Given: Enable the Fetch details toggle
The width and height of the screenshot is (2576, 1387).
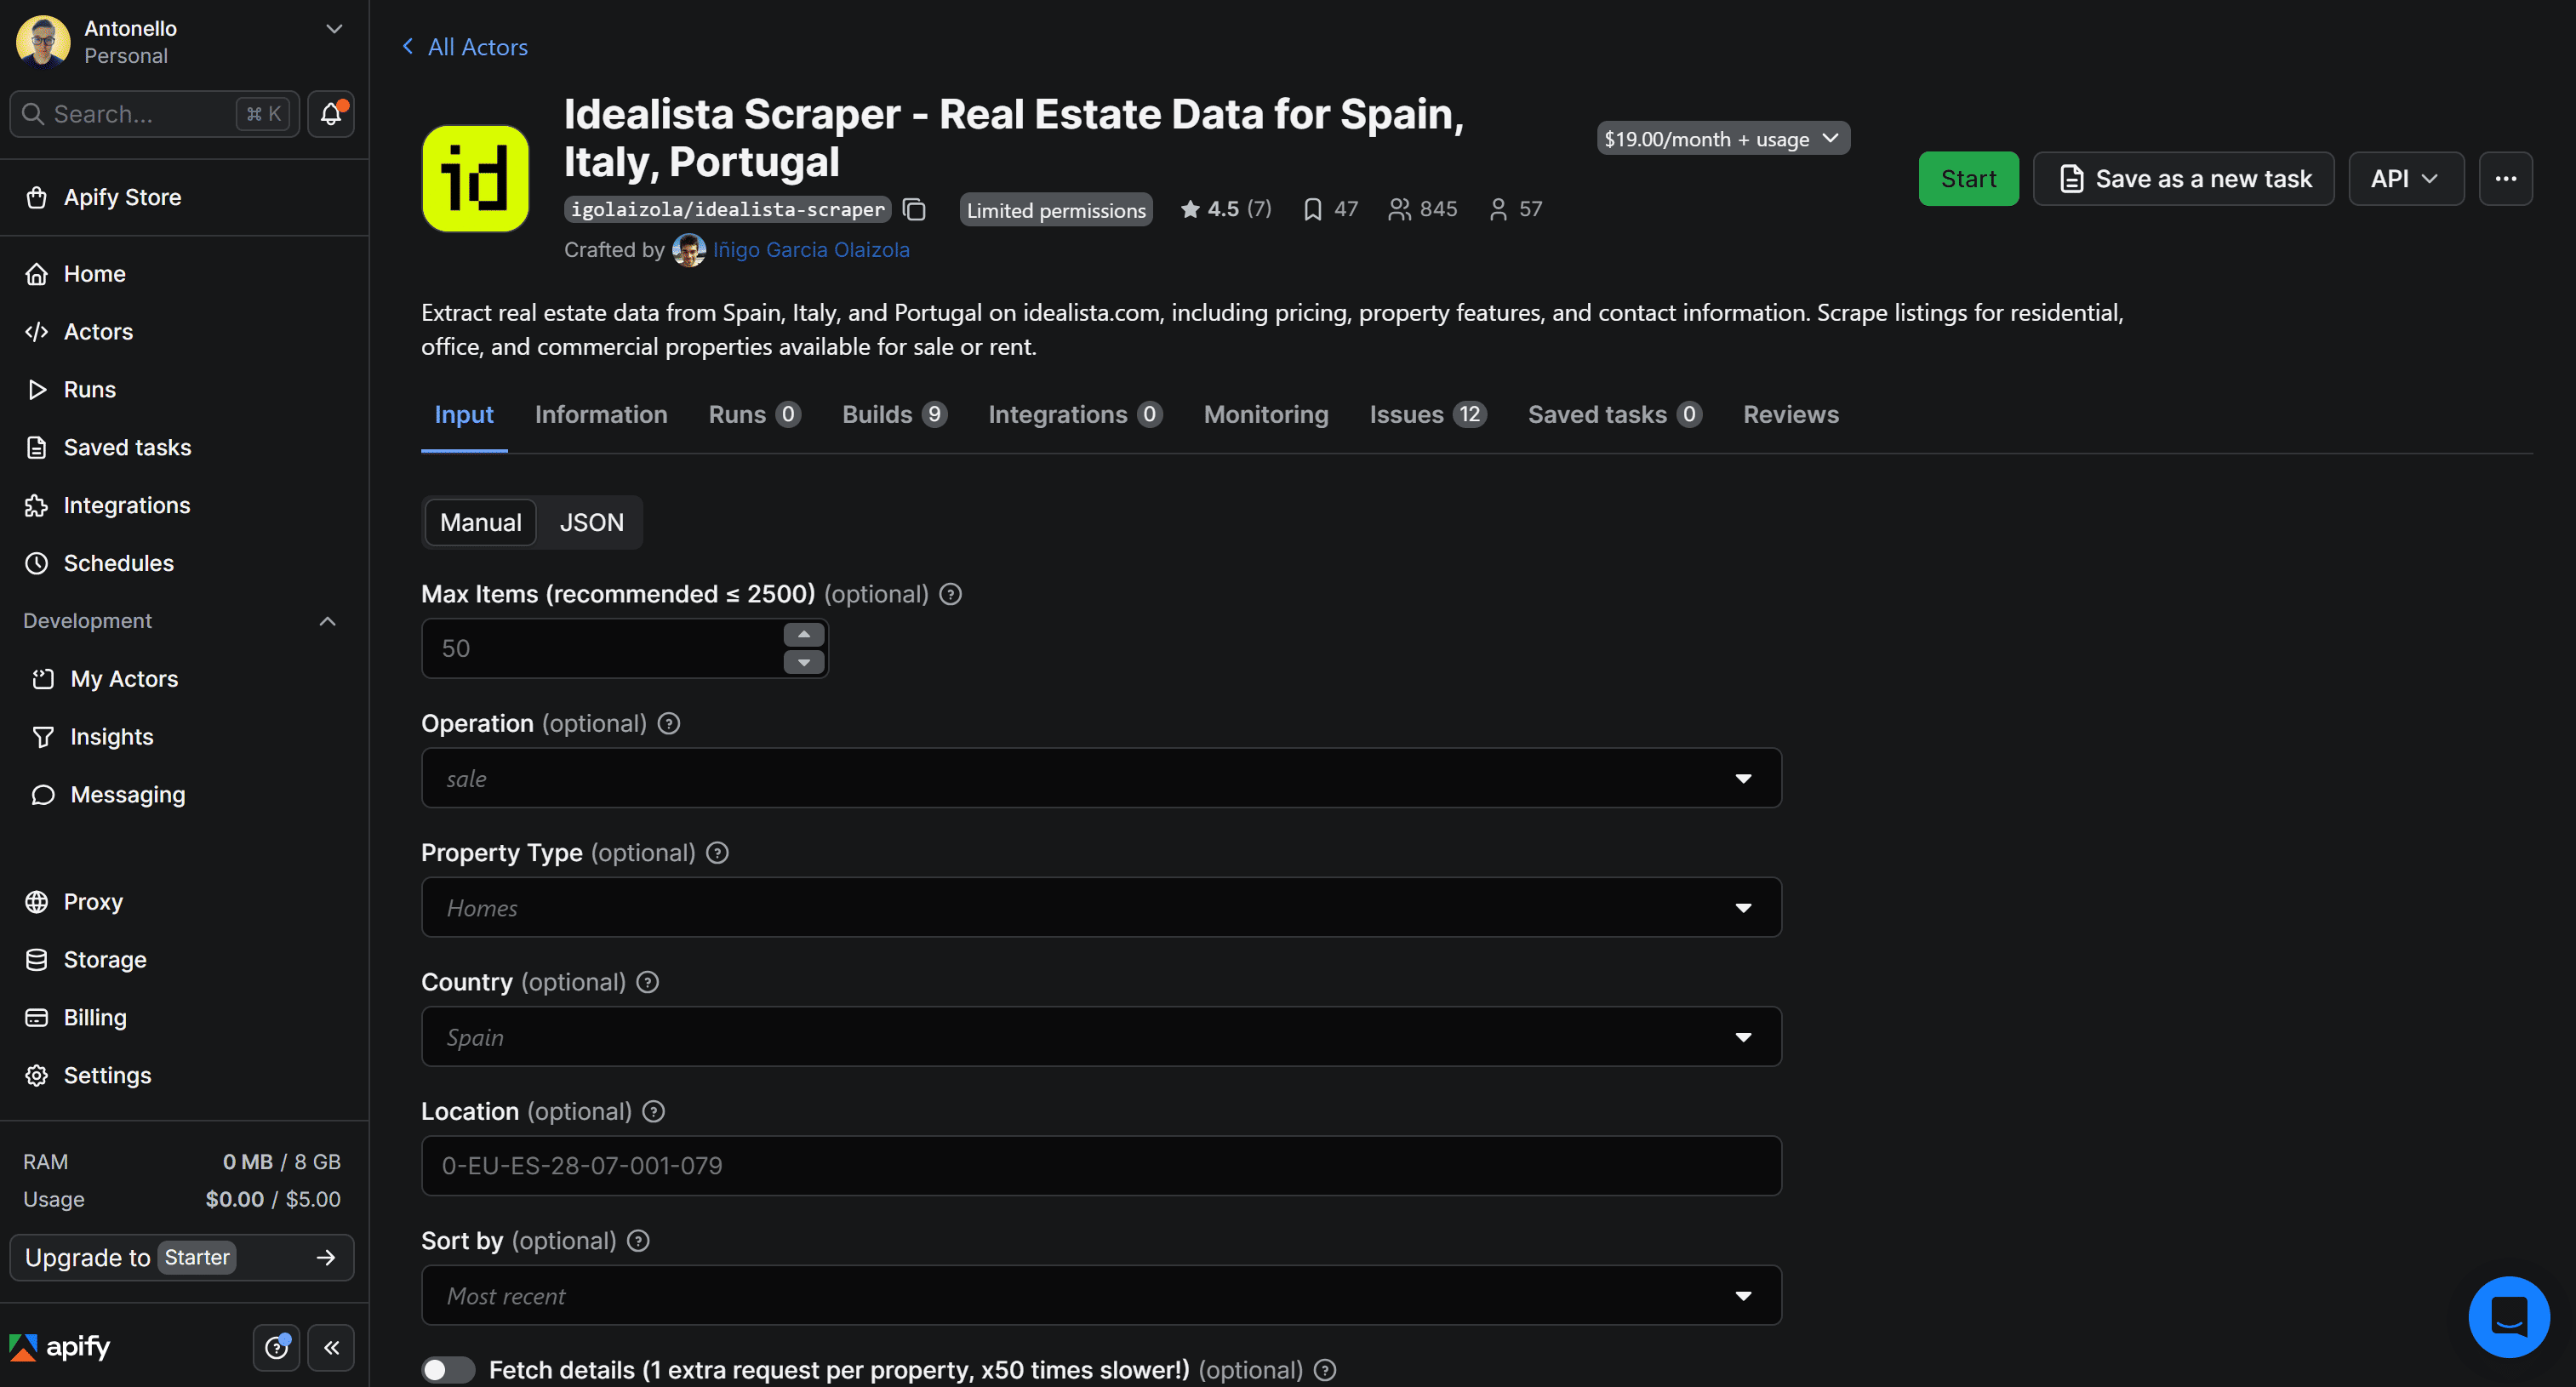Looking at the screenshot, I should pos(448,1369).
